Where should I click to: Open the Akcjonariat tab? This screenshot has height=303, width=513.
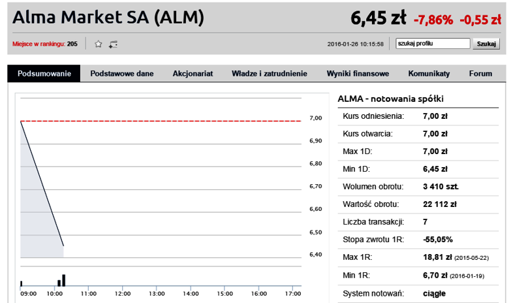193,74
